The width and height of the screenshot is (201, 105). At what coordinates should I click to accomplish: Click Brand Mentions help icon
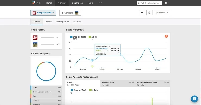83,30
